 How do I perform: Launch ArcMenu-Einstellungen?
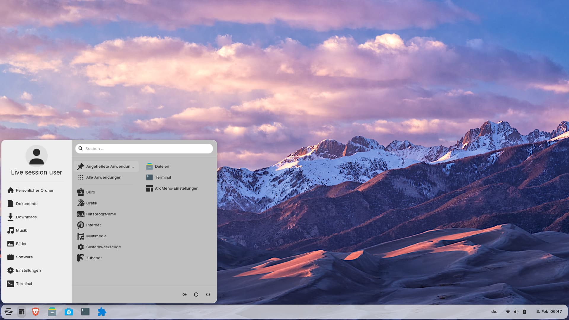(176, 188)
